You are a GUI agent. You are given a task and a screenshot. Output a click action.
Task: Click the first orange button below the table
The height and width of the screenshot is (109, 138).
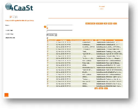pos(96,89)
